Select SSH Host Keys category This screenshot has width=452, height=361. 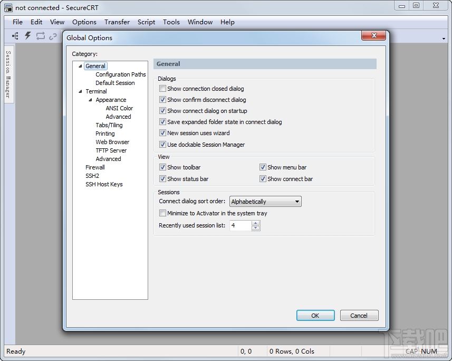[x=104, y=184]
